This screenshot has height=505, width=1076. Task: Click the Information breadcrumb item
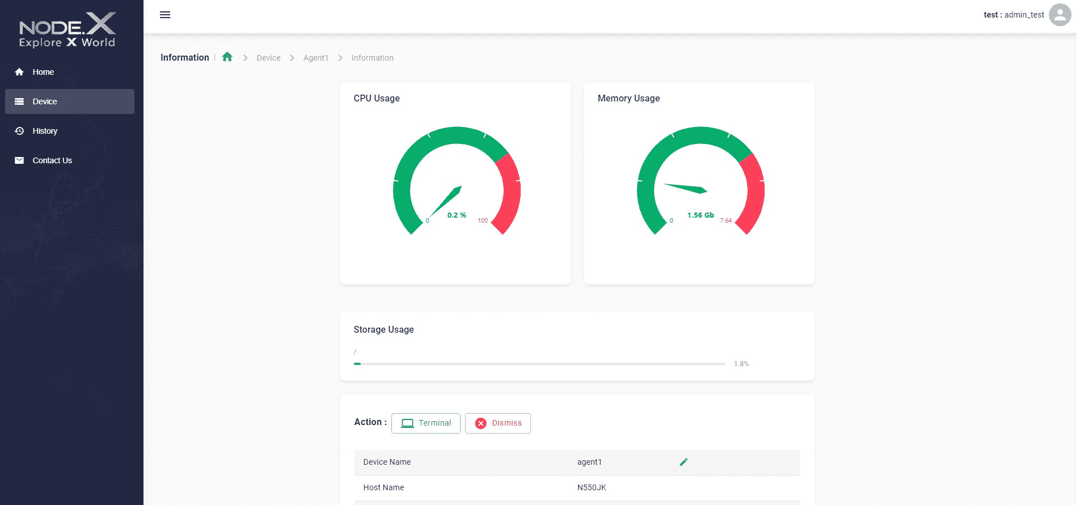(372, 58)
